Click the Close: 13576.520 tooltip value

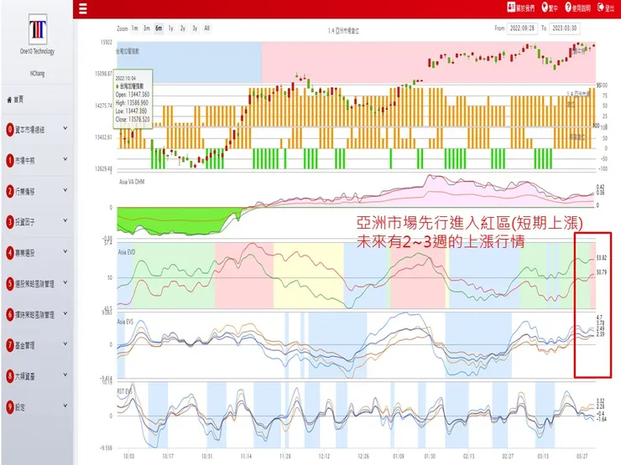(x=133, y=120)
